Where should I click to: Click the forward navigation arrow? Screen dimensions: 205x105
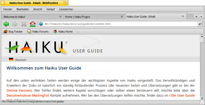(15, 24)
